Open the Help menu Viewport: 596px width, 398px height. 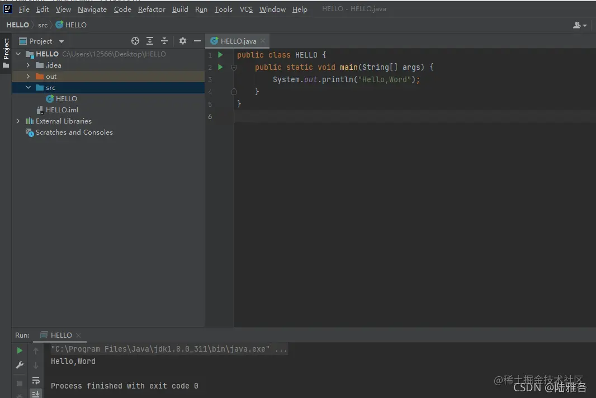click(300, 9)
